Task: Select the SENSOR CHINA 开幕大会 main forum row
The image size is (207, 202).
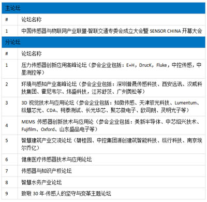Action: click(x=103, y=31)
